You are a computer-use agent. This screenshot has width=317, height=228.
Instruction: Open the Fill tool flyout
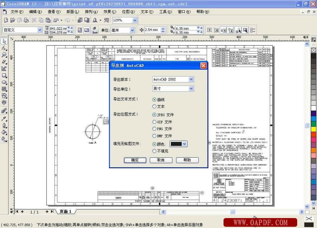[4, 132]
